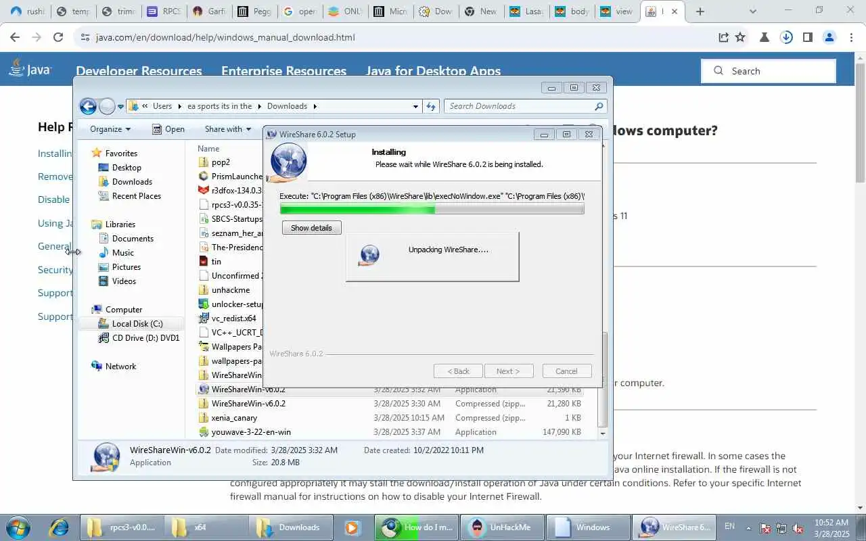Viewport: 866px width, 541px height.
Task: Click the Show details button in WireShare Setup
Action: [311, 228]
